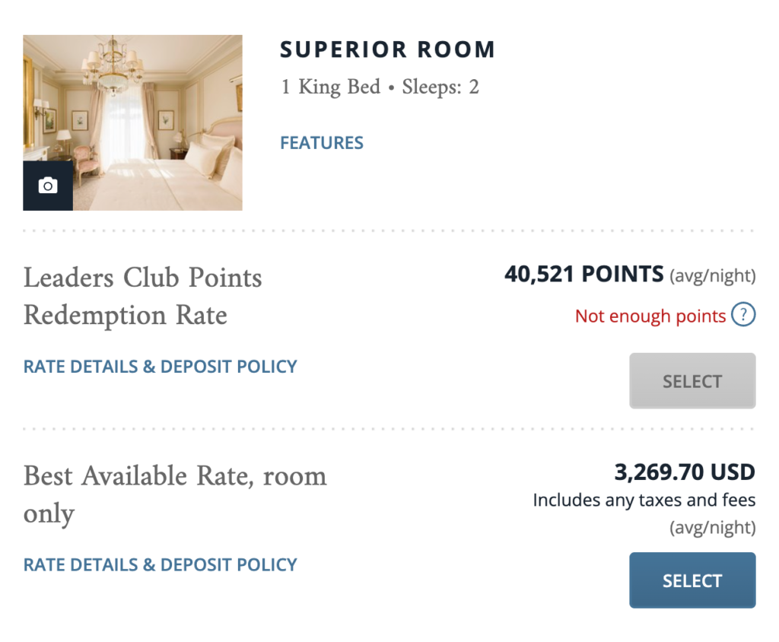Click the question mark help icon
The height and width of the screenshot is (642, 779).
743,315
